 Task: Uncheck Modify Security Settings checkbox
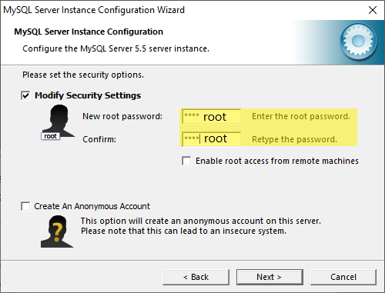[25, 95]
